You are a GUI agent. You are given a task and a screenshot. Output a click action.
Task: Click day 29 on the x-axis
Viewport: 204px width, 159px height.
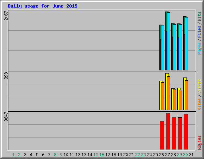179,155
